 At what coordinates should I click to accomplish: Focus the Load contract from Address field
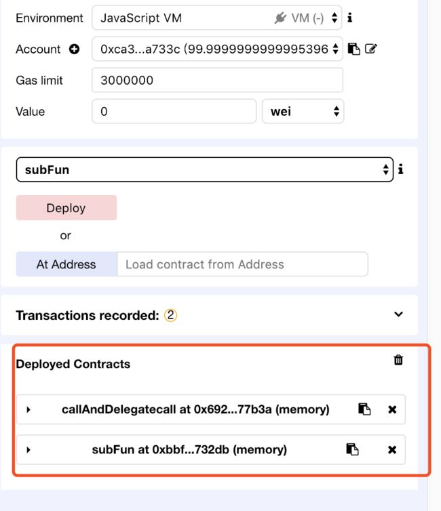coord(242,264)
